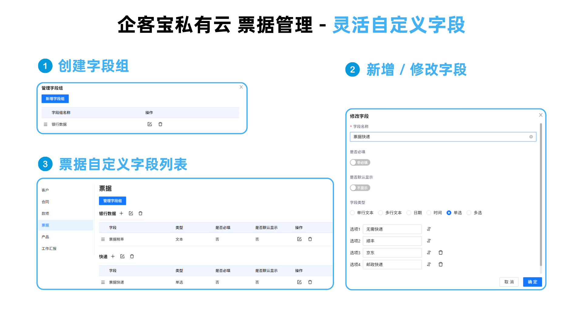Open 客户 in left sidebar menu
583x328 pixels.
45,190
